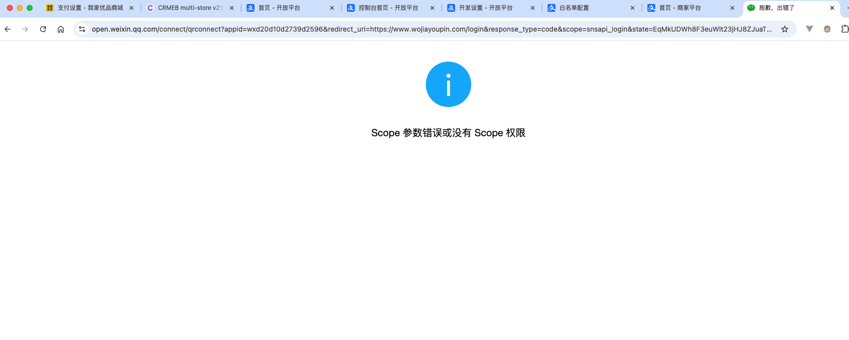Screen dimensions: 849x340
Task: Click the blue info circle icon
Action: click(448, 84)
